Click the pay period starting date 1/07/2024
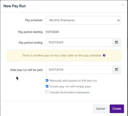128x116 pixels. 52,32
